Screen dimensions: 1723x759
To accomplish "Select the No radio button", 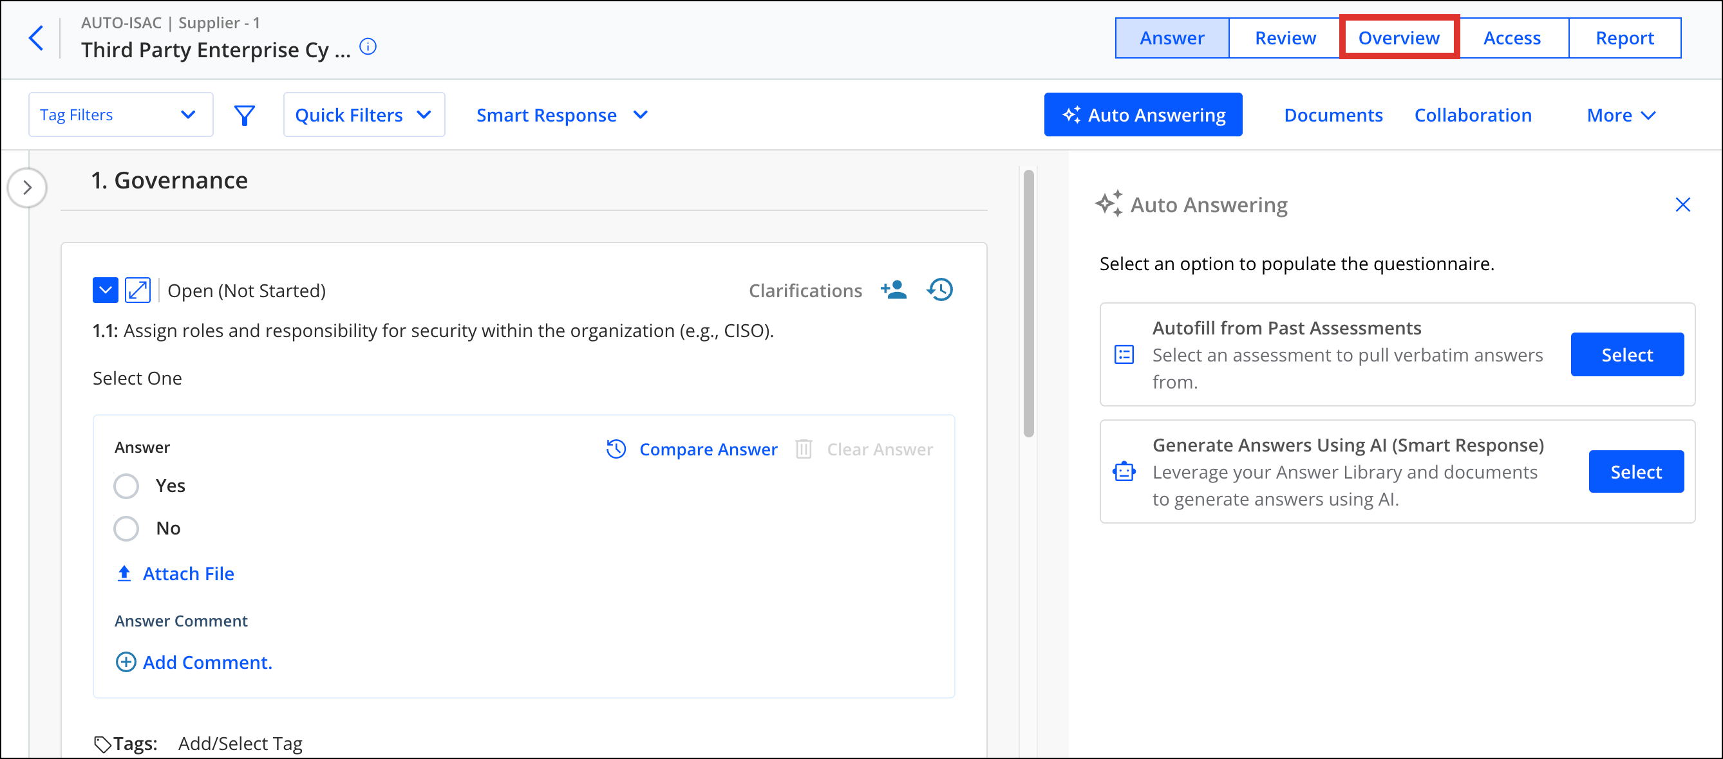I will point(126,529).
